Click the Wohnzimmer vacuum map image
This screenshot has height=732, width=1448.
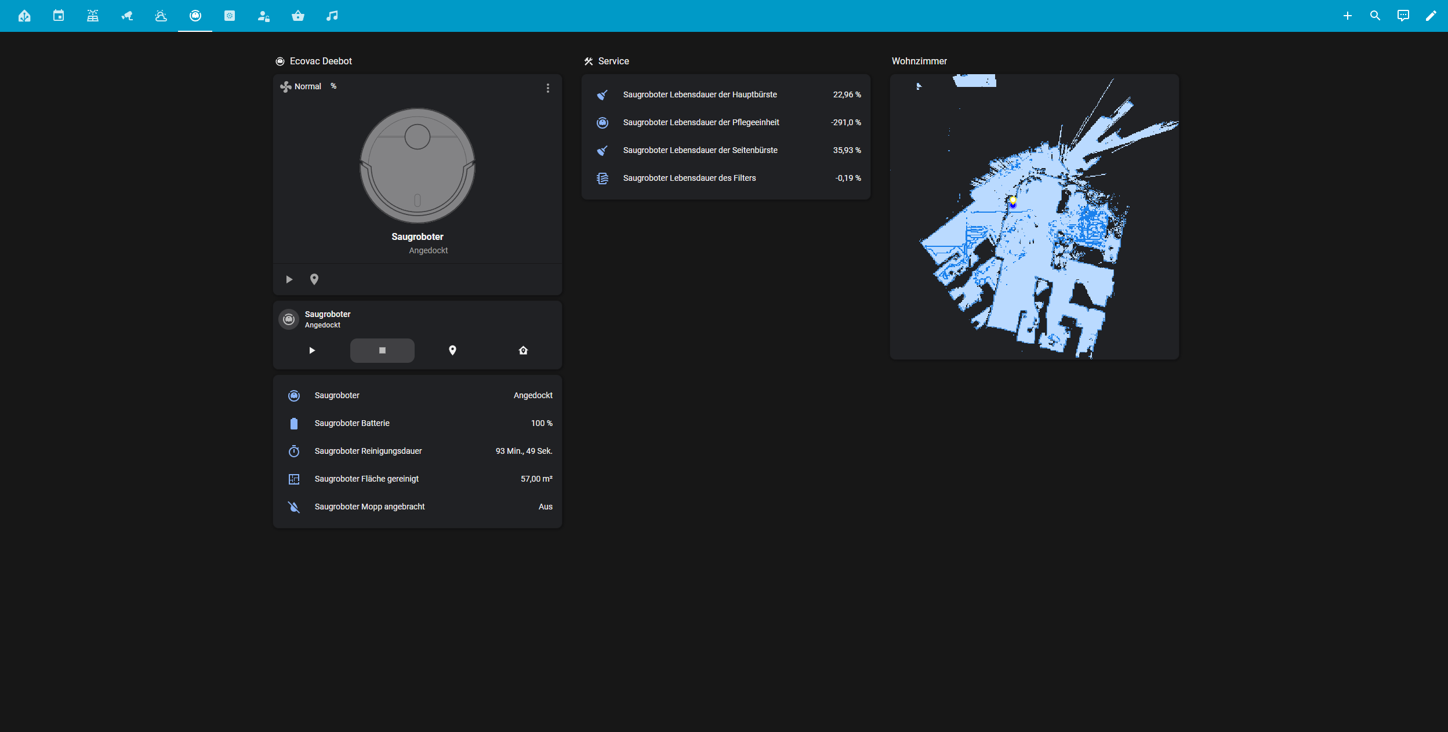[x=1034, y=217]
